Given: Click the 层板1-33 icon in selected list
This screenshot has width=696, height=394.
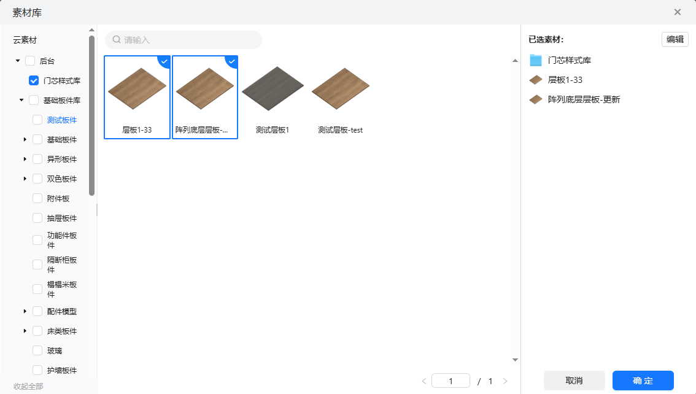Looking at the screenshot, I should [x=536, y=80].
